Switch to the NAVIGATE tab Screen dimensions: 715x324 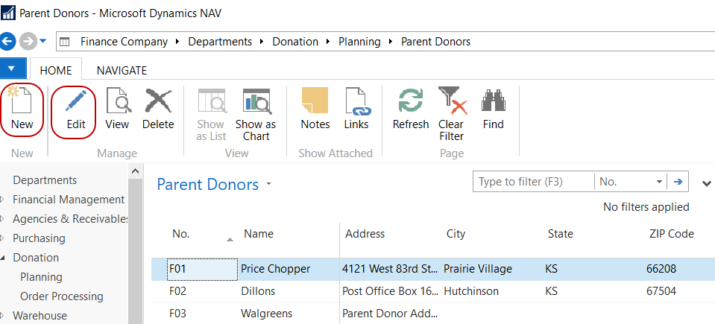point(122,71)
